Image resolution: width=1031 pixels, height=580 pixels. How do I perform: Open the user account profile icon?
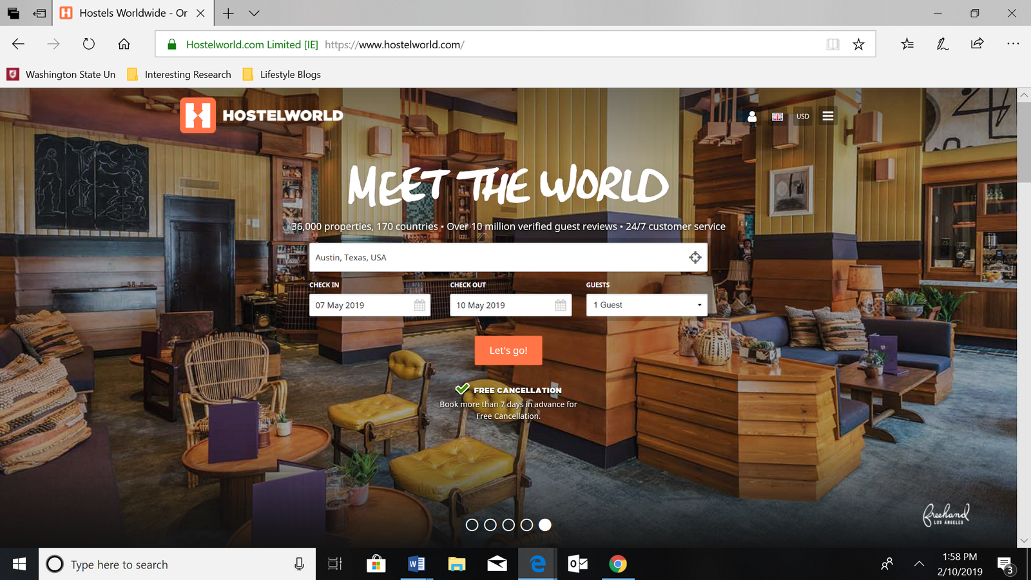[752, 117]
